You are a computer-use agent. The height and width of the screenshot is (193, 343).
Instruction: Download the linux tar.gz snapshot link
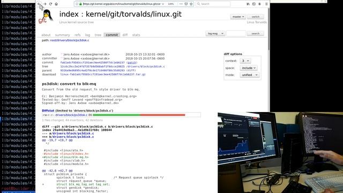pyautogui.click(x=103, y=75)
